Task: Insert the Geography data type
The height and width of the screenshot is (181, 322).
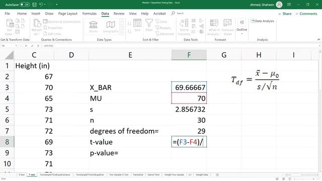Action: (x=111, y=27)
